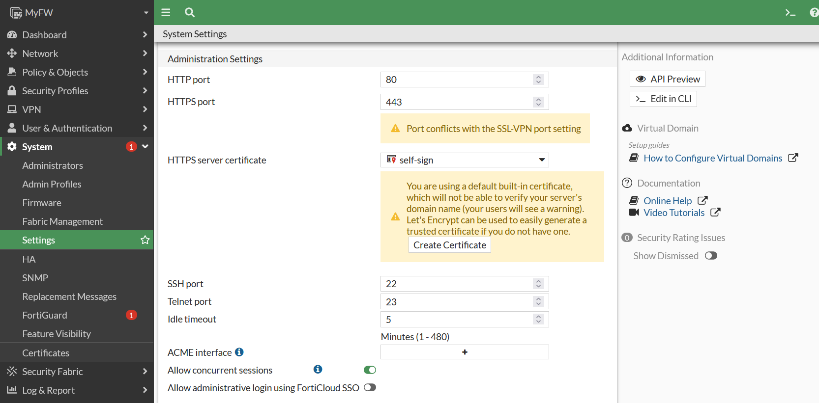Viewport: 819px width, 403px height.
Task: Click the Virtual Domain cloud icon
Action: 627,128
